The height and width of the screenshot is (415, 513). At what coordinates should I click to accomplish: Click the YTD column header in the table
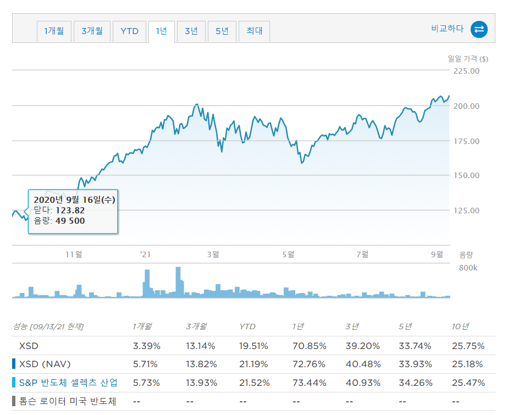pos(247,327)
